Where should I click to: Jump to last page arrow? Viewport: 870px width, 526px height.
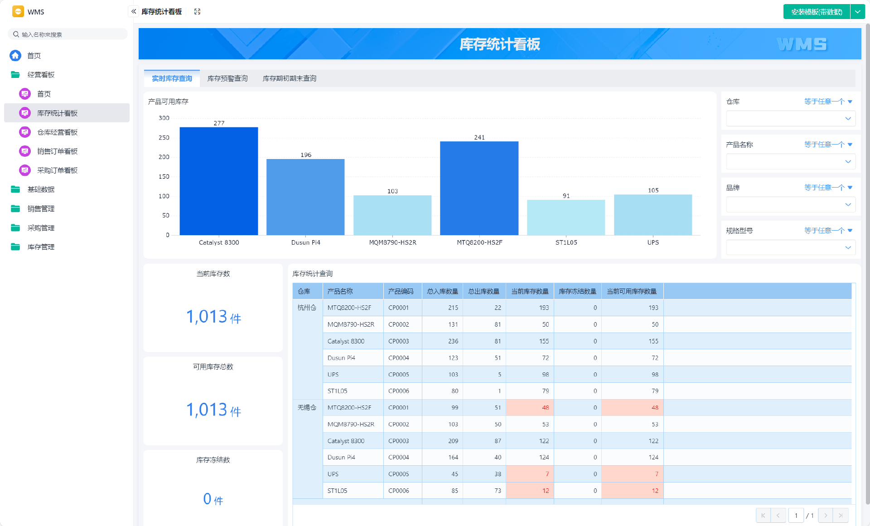coord(841,516)
